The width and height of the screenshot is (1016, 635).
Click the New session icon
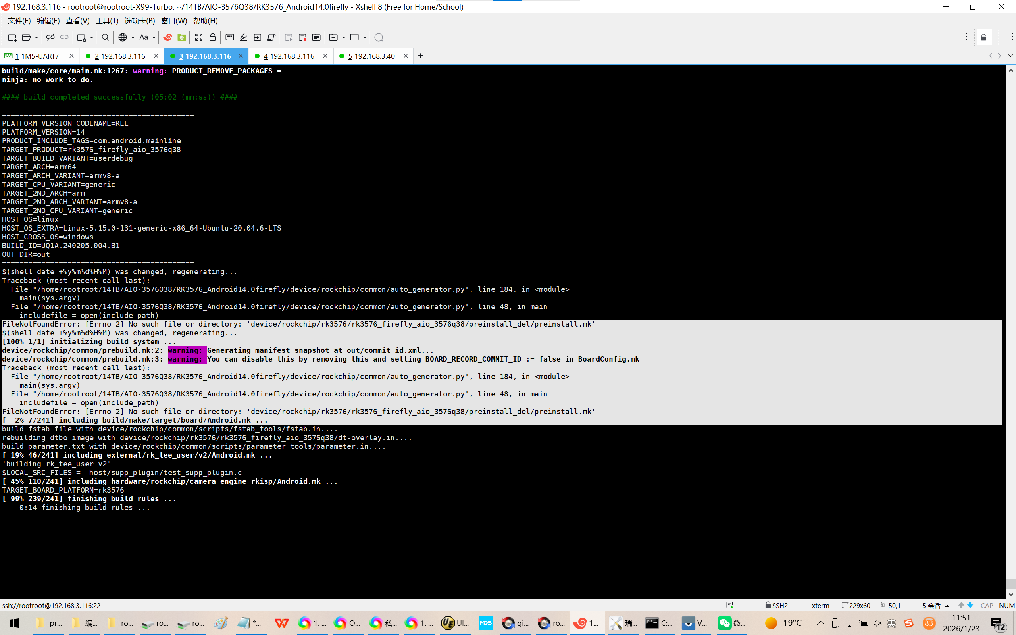(x=12, y=37)
